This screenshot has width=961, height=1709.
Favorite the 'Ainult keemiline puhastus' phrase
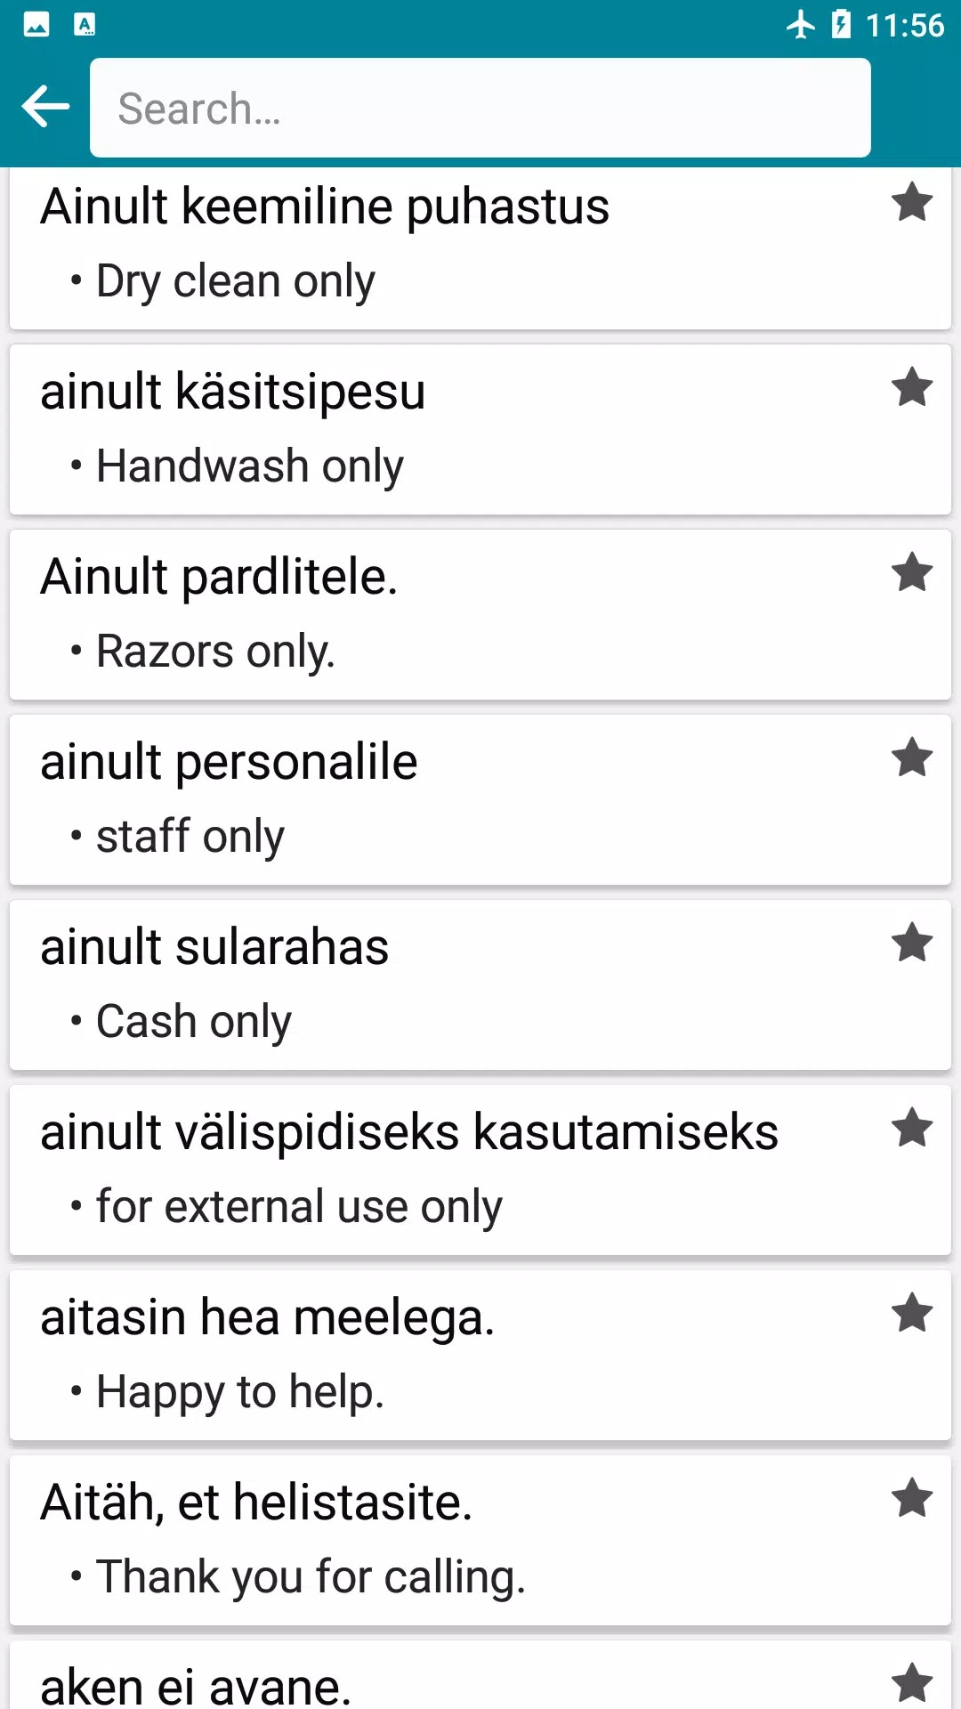[x=912, y=203]
